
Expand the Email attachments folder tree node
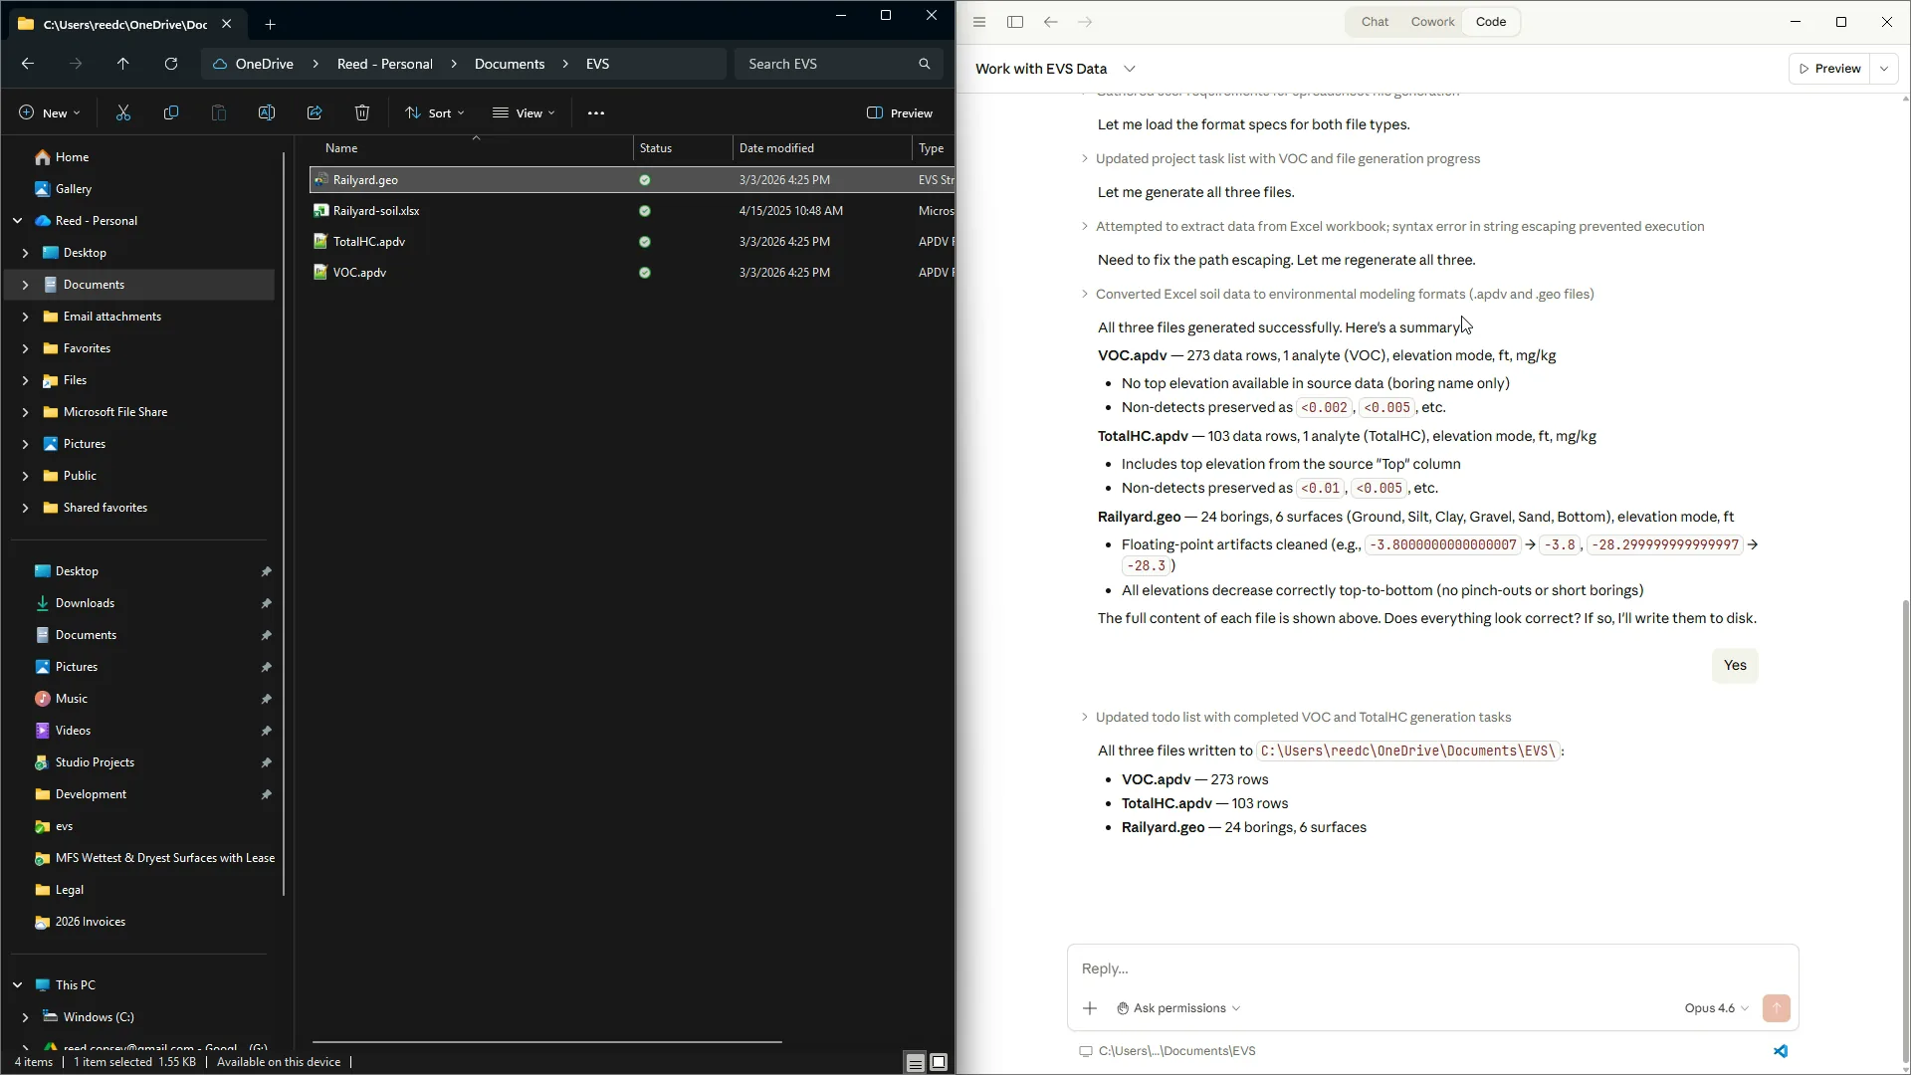click(25, 317)
